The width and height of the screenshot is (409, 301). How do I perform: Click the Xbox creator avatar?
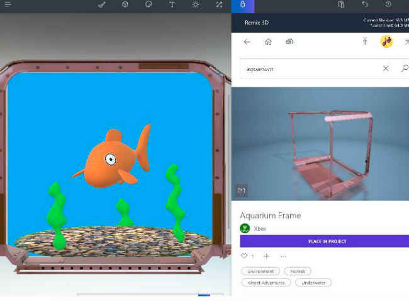tap(245, 229)
